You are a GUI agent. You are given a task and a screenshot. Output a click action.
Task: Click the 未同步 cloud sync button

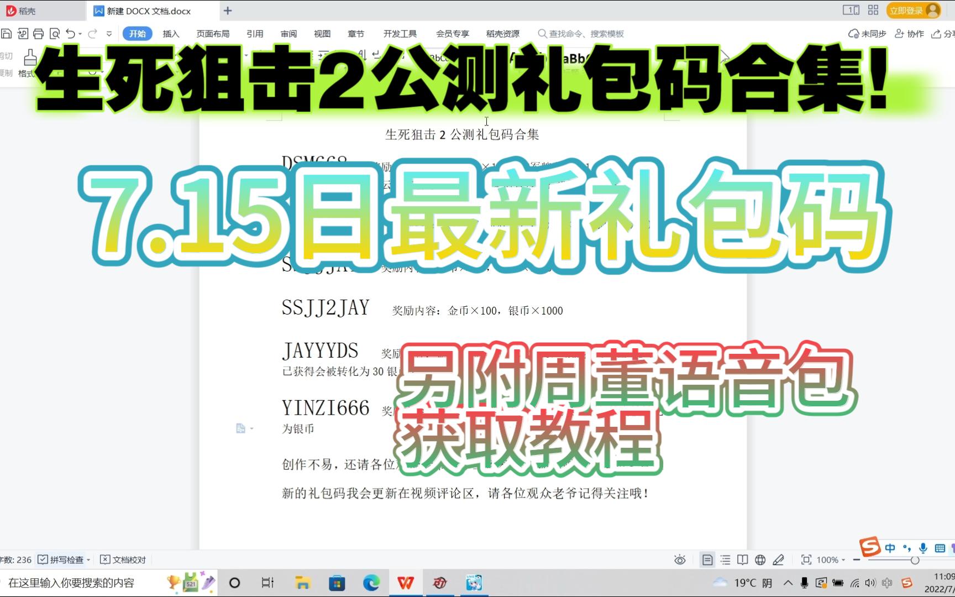click(867, 34)
